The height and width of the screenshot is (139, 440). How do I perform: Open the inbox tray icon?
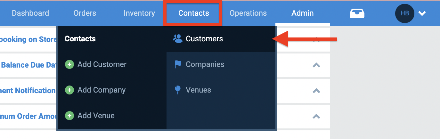pyautogui.click(x=357, y=13)
